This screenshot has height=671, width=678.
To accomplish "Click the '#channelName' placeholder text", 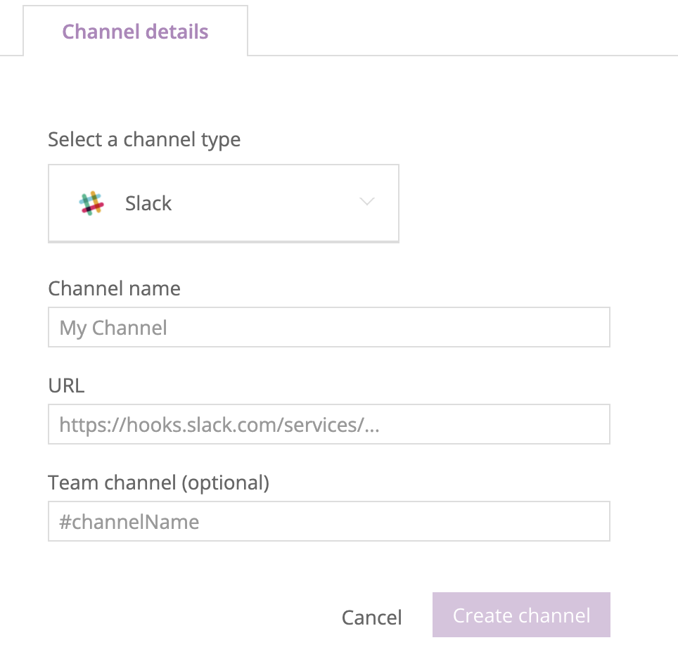I will point(129,522).
